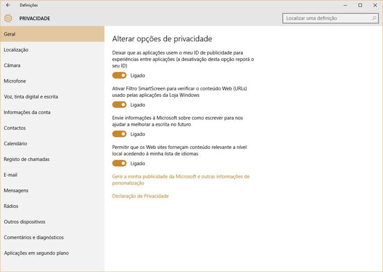
Task: Open the Câmara privacy settings
Action: click(53, 65)
